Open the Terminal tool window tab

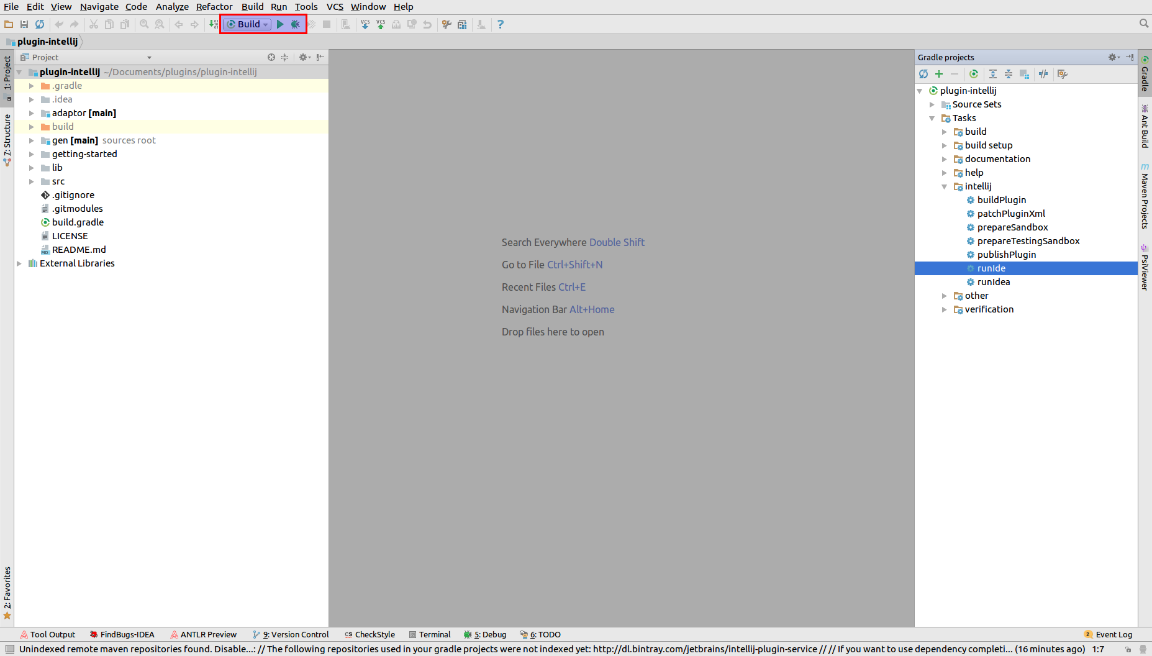click(x=430, y=634)
